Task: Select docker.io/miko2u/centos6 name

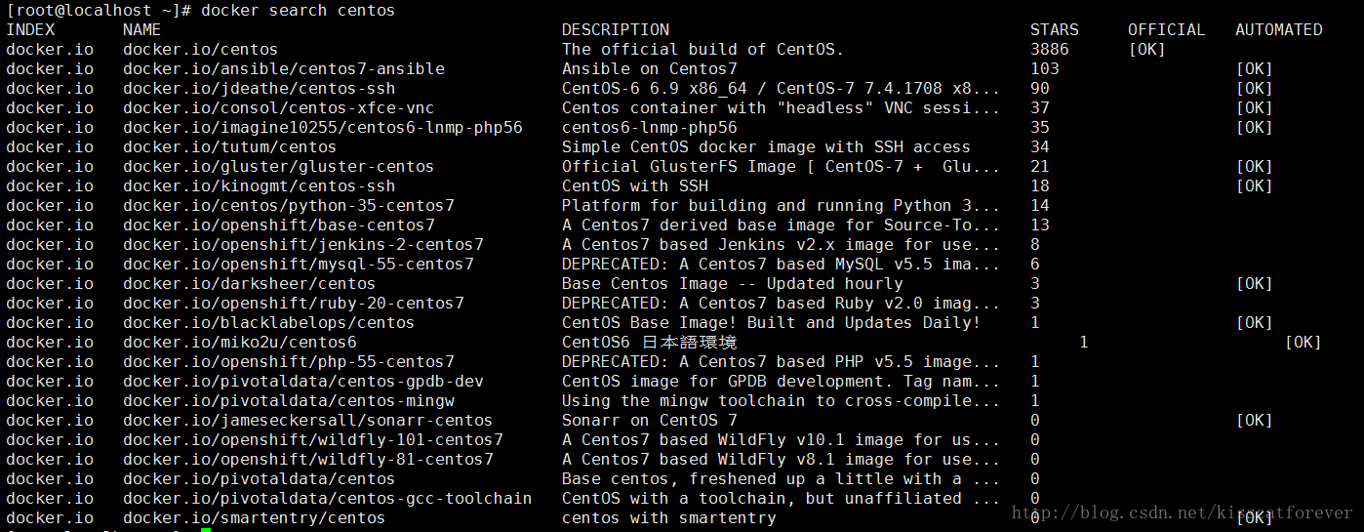Action: coord(240,342)
